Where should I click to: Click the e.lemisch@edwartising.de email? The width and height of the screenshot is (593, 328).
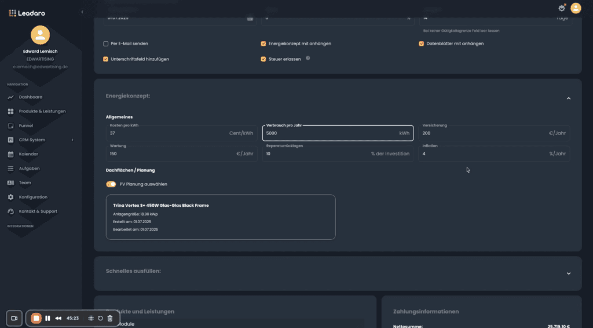click(x=41, y=67)
